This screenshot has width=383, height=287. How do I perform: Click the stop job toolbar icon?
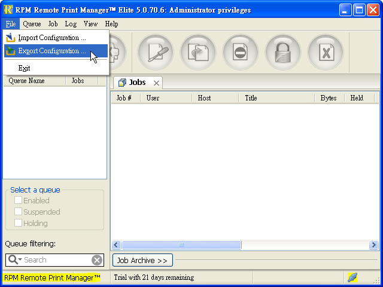tap(241, 52)
